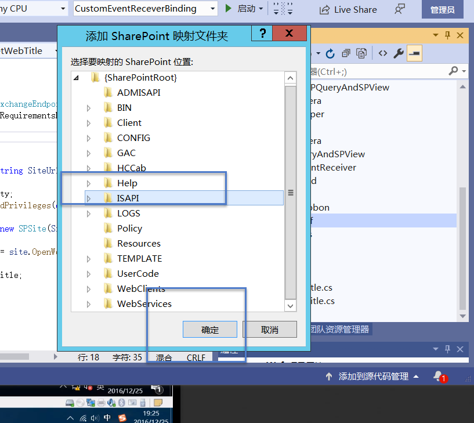Open the Any CPU platform dropdown arrow

point(63,9)
